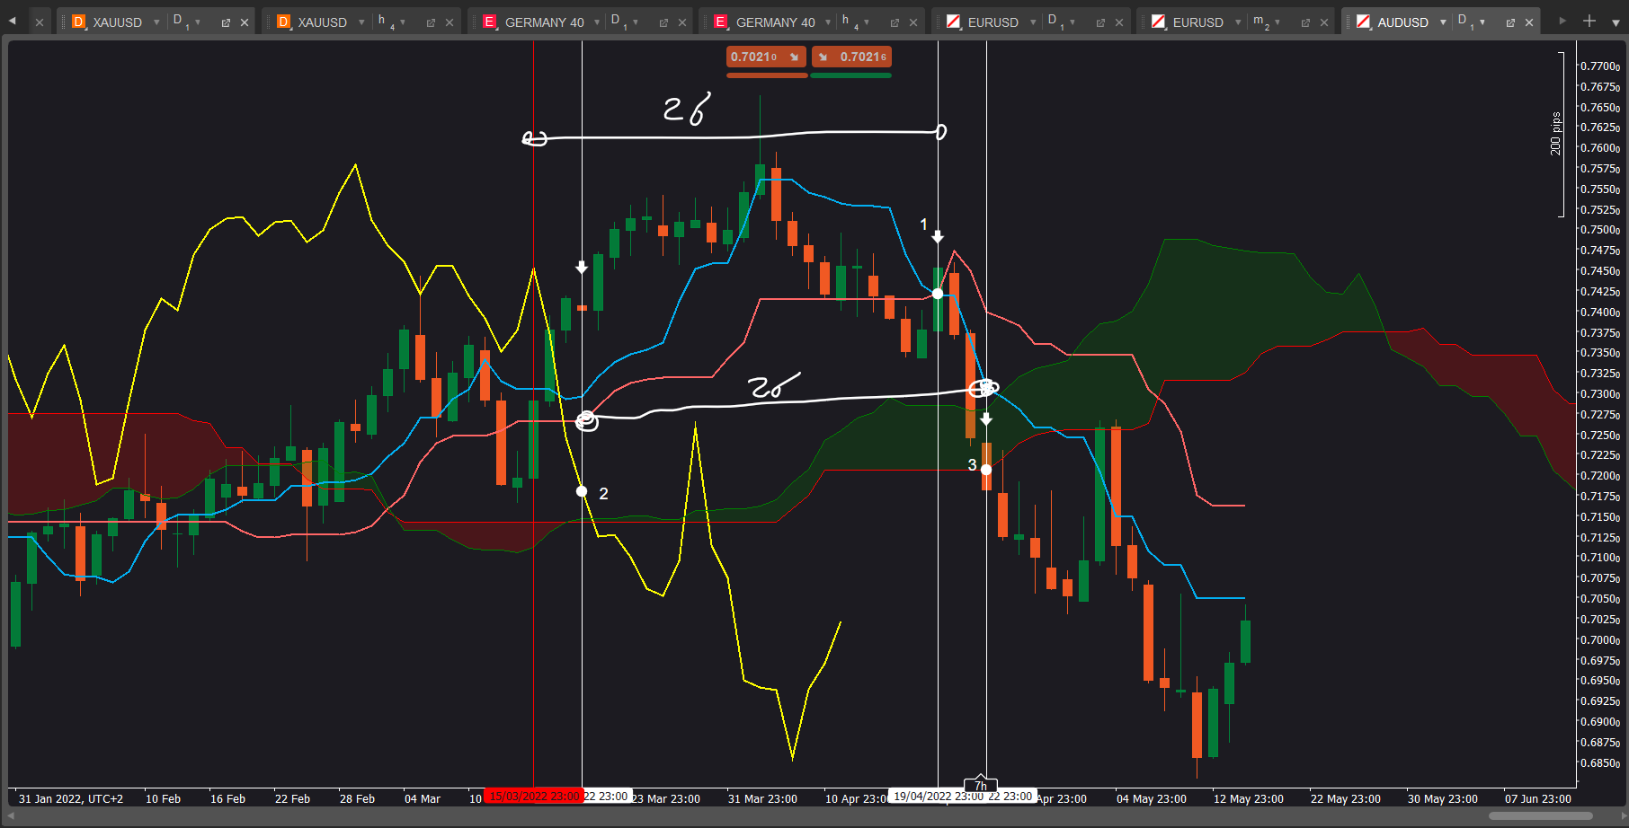
Task: Click the 31 Jan 2022, UTC+2 time label
Action: coord(71,798)
